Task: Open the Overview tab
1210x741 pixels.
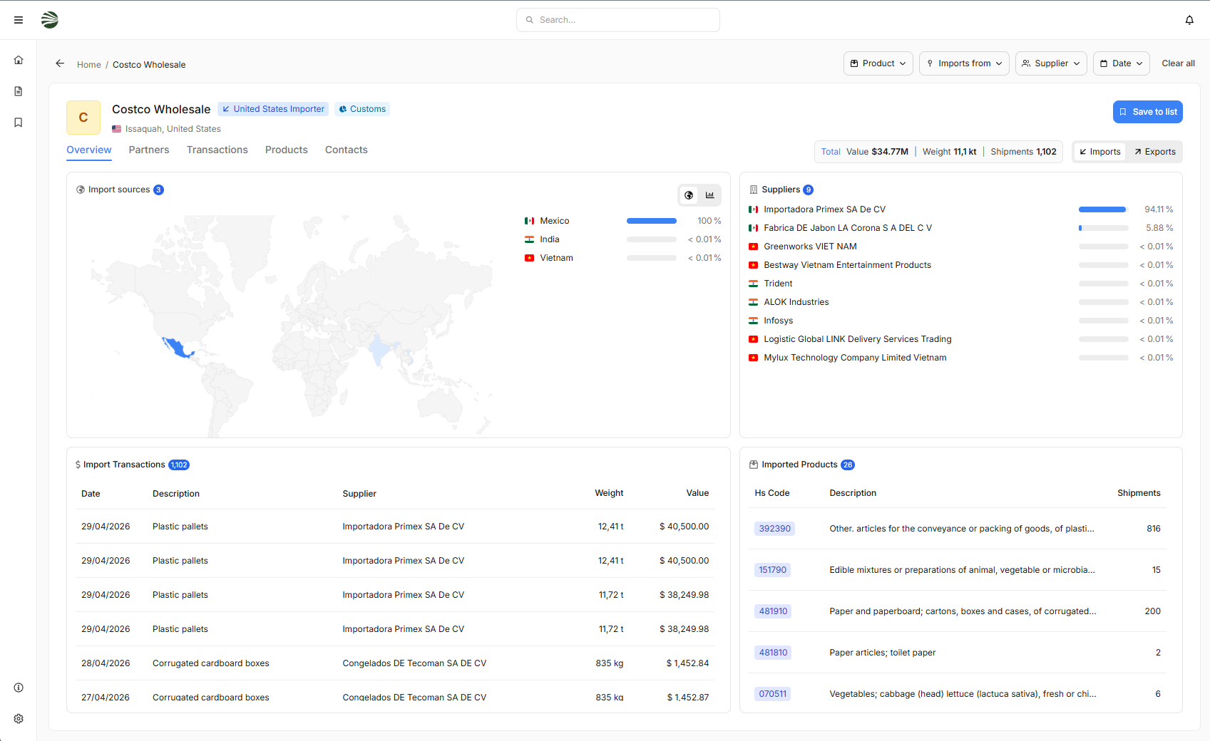Action: pos(89,150)
